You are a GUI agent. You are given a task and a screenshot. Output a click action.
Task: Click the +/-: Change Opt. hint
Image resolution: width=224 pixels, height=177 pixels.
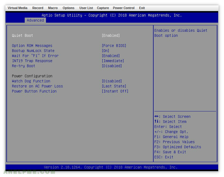pyautogui.click(x=171, y=132)
